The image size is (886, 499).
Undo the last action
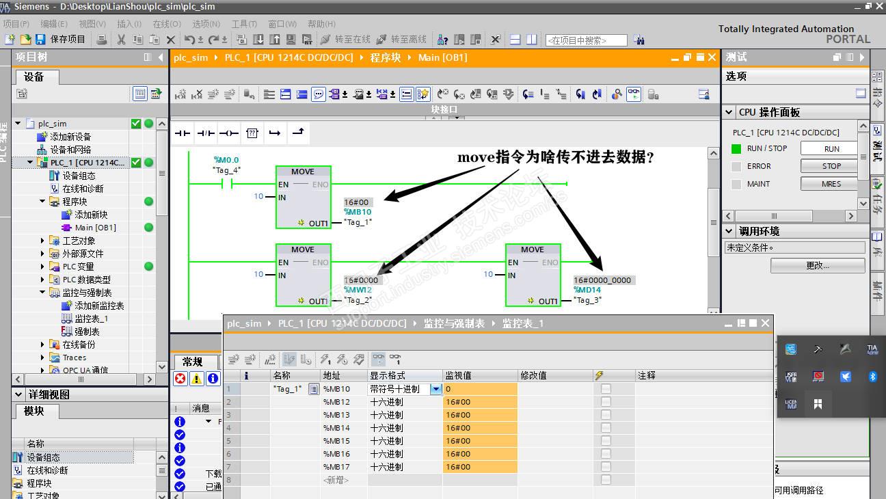(x=189, y=40)
